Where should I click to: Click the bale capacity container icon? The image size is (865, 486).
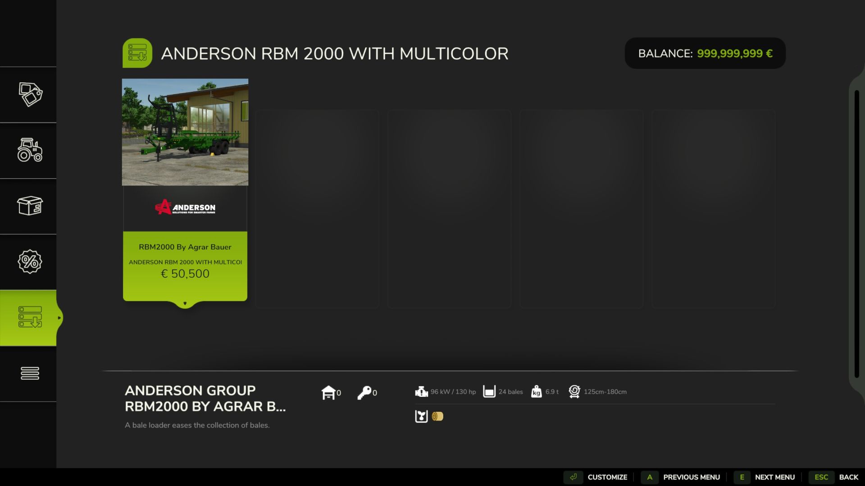(x=488, y=391)
